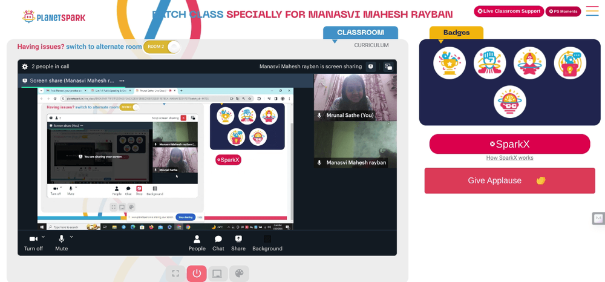Open screen share tab more options
The image size is (605, 282).
[x=122, y=80]
